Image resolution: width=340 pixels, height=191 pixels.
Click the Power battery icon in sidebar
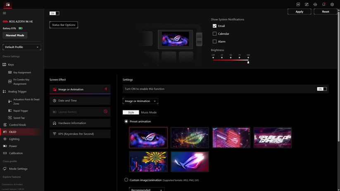tap(5, 146)
